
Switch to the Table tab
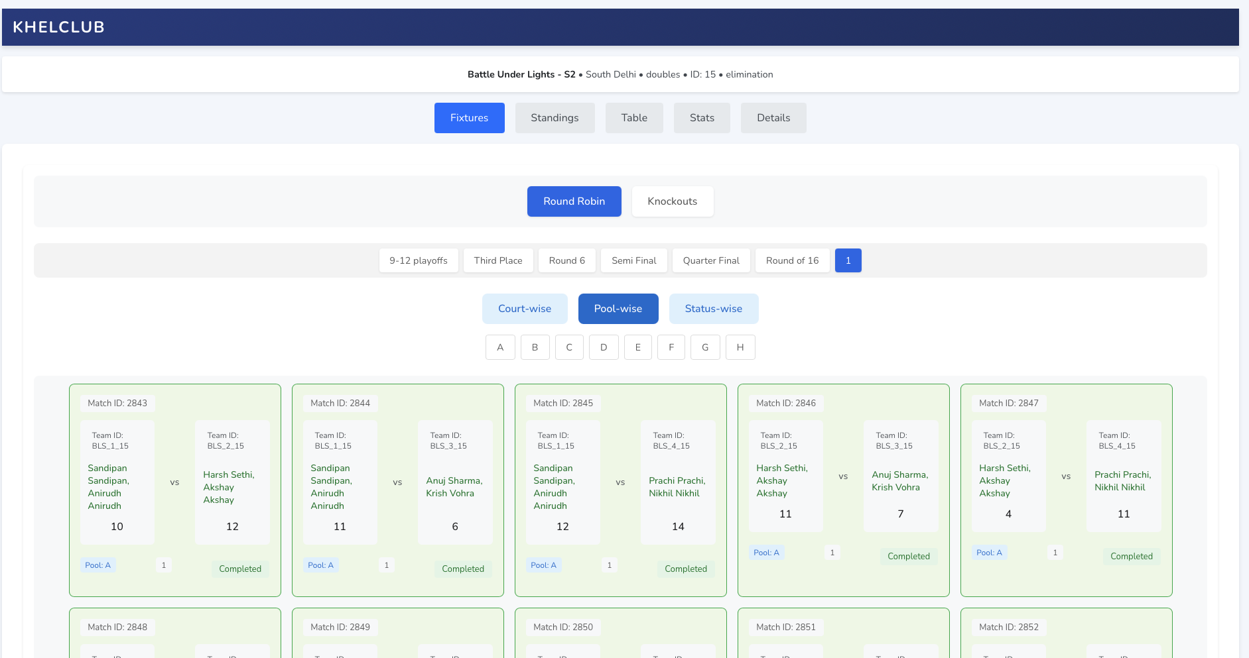point(633,118)
